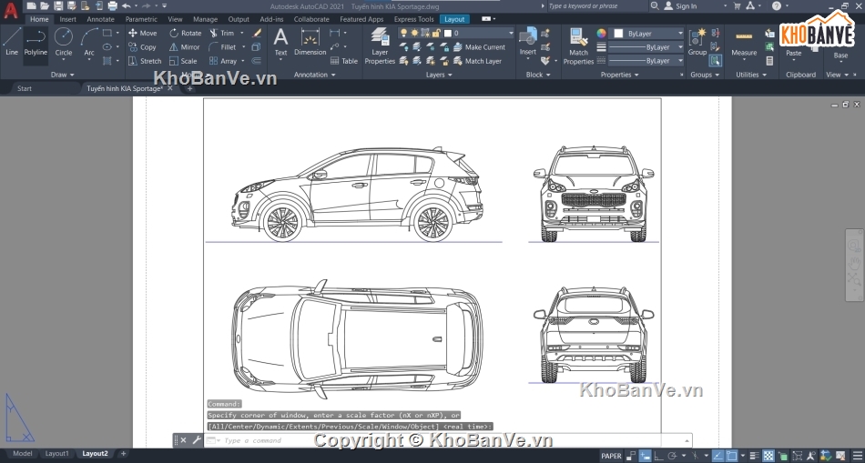The image size is (865, 463).
Task: Click the Fillet tool
Action: point(223,47)
